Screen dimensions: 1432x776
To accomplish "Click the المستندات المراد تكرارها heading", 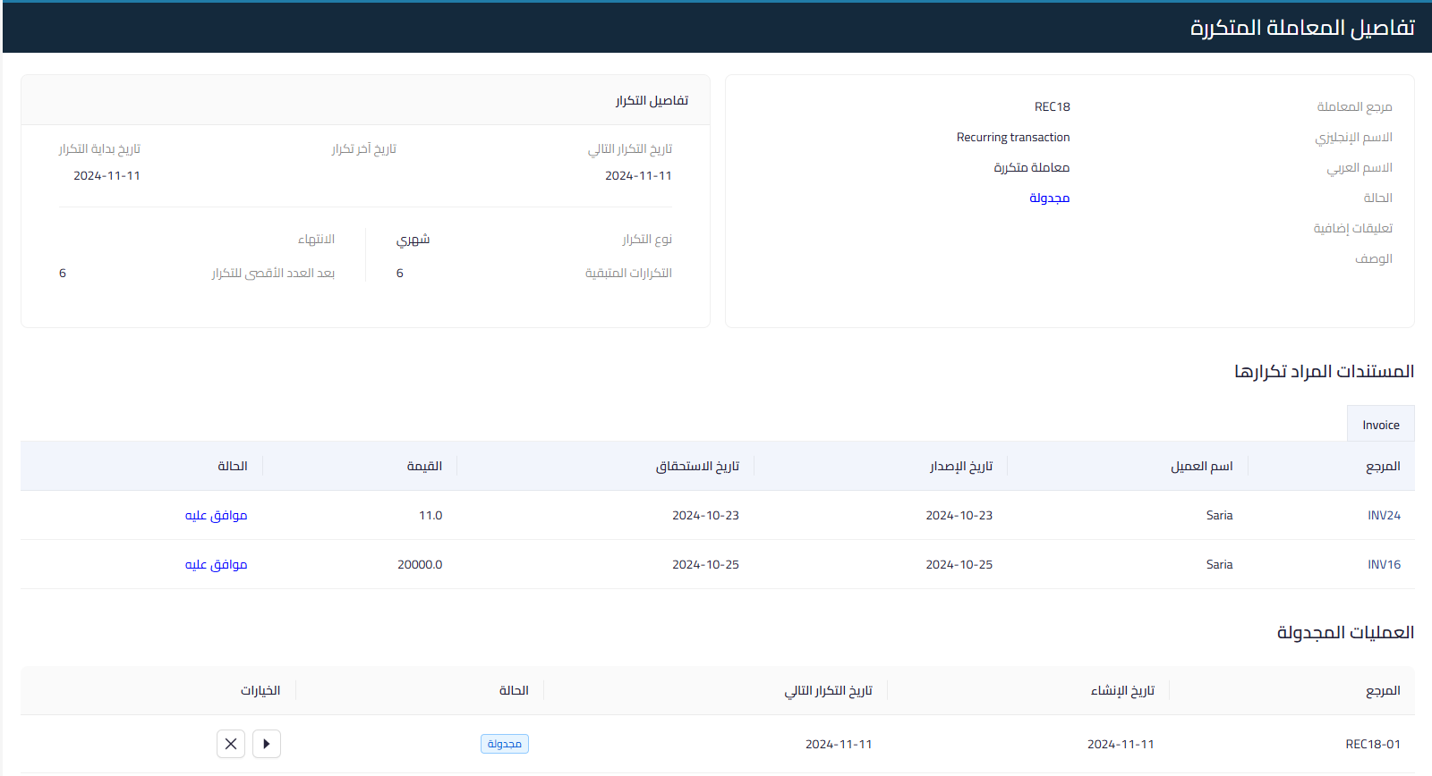I will (x=1325, y=371).
